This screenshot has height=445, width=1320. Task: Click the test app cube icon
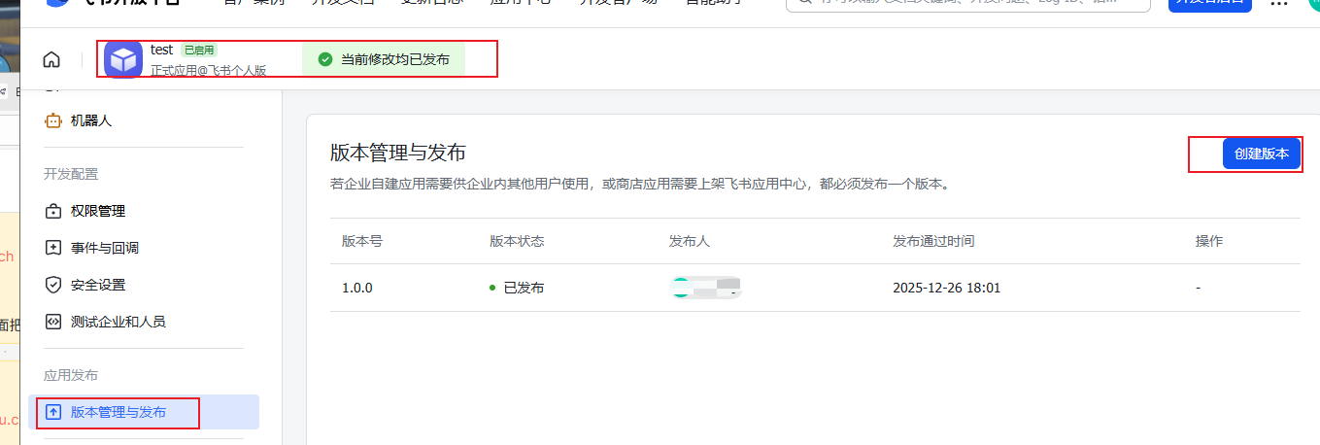(123, 59)
